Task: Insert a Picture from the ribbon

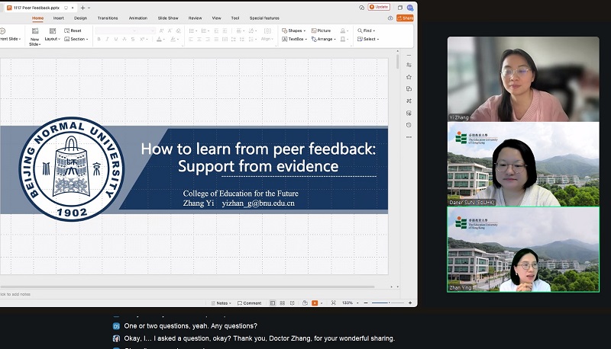Action: click(321, 30)
